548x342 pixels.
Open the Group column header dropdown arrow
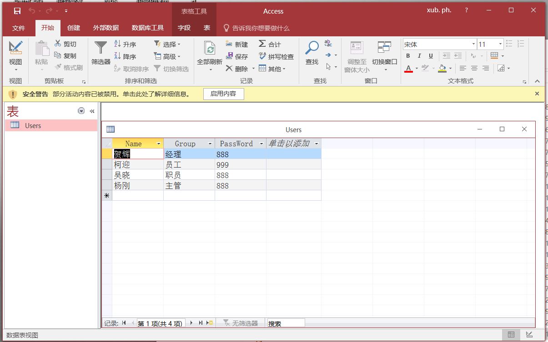pos(210,144)
